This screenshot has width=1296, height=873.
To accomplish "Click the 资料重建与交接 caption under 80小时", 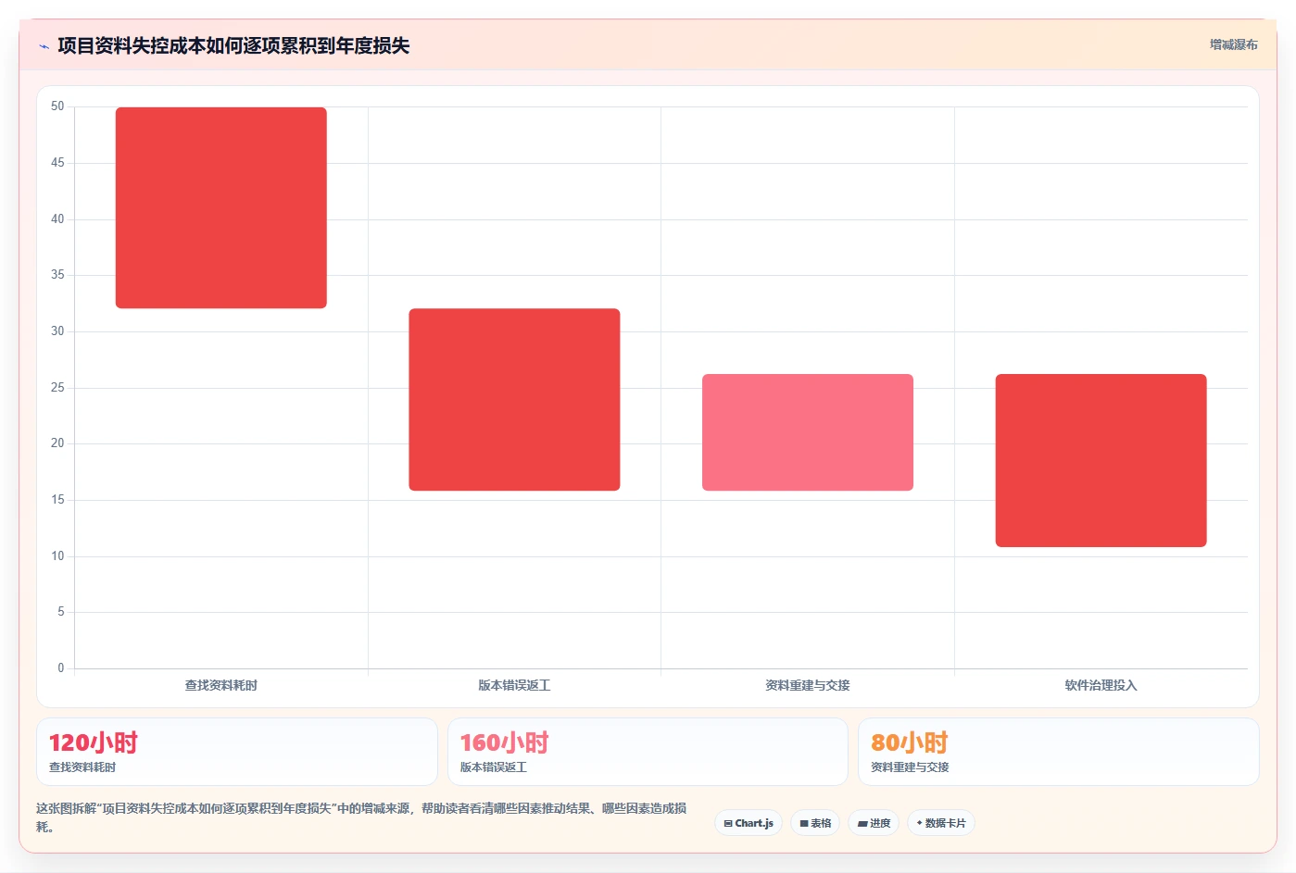I will pyautogui.click(x=910, y=767).
